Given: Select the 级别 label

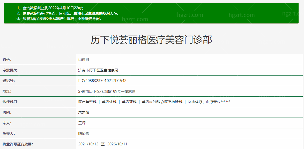Looking at the screenshot, I should tap(7, 112).
